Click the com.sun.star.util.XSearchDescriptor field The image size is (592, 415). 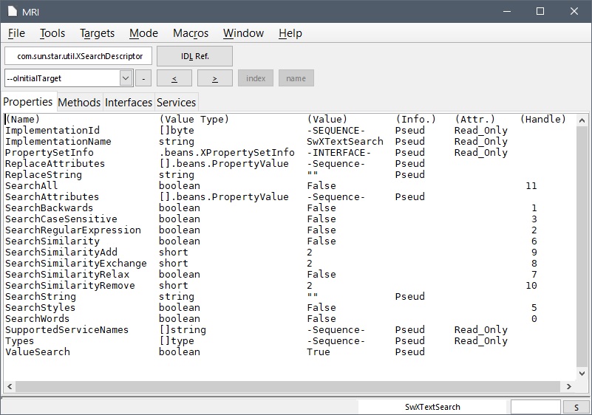(x=78, y=56)
